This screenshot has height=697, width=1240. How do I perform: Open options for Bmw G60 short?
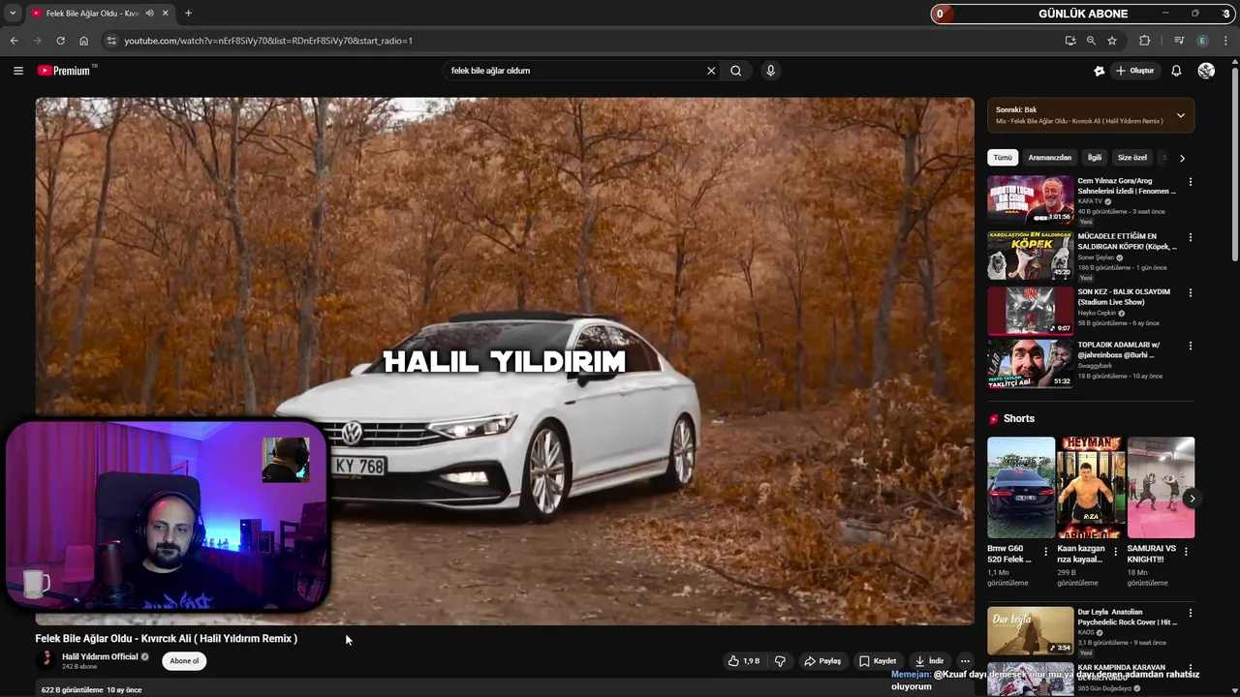click(x=1045, y=552)
